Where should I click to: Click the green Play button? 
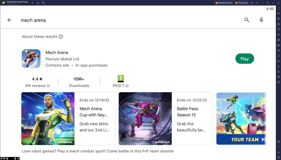click(244, 59)
